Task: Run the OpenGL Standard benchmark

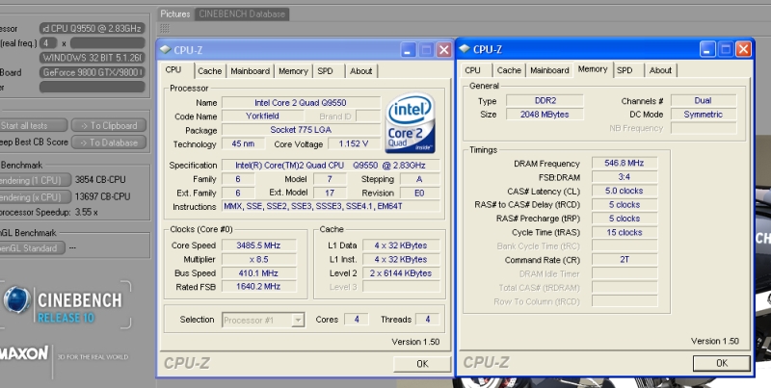Action: [x=32, y=248]
